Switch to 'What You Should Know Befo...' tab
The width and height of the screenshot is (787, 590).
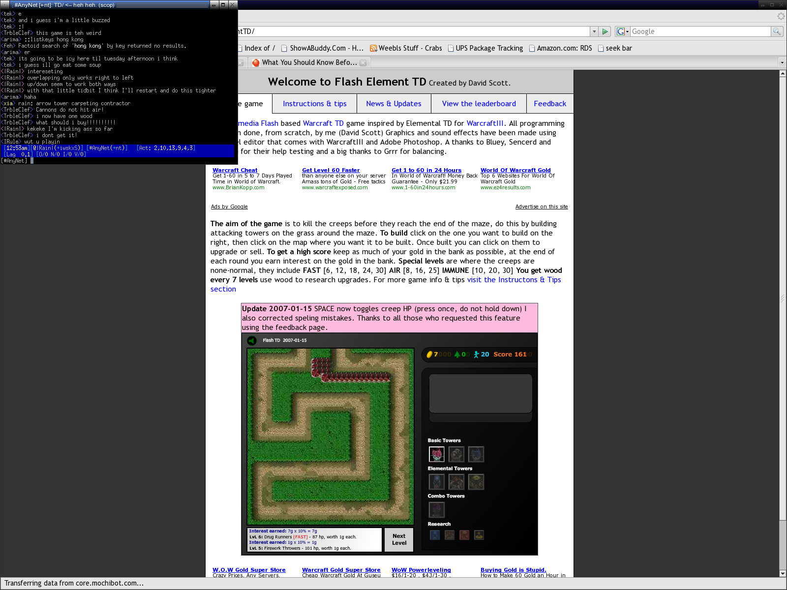[x=309, y=62]
